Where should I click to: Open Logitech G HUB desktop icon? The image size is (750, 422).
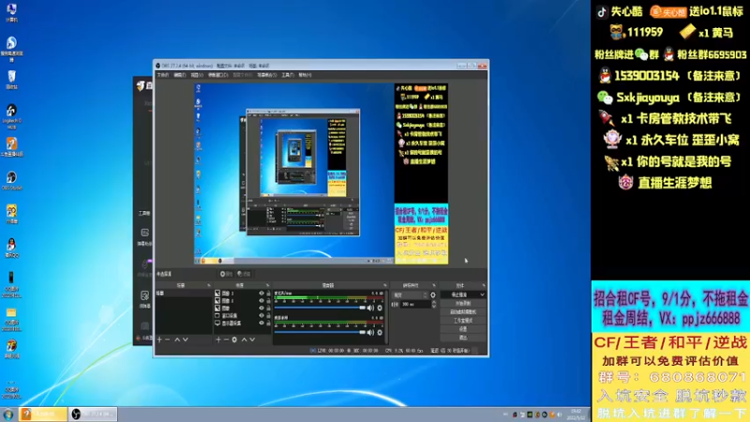[11, 116]
